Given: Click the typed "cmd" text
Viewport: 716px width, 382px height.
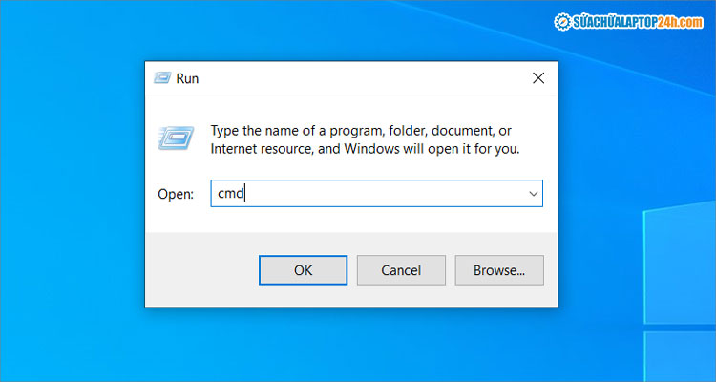Looking at the screenshot, I should click(231, 193).
